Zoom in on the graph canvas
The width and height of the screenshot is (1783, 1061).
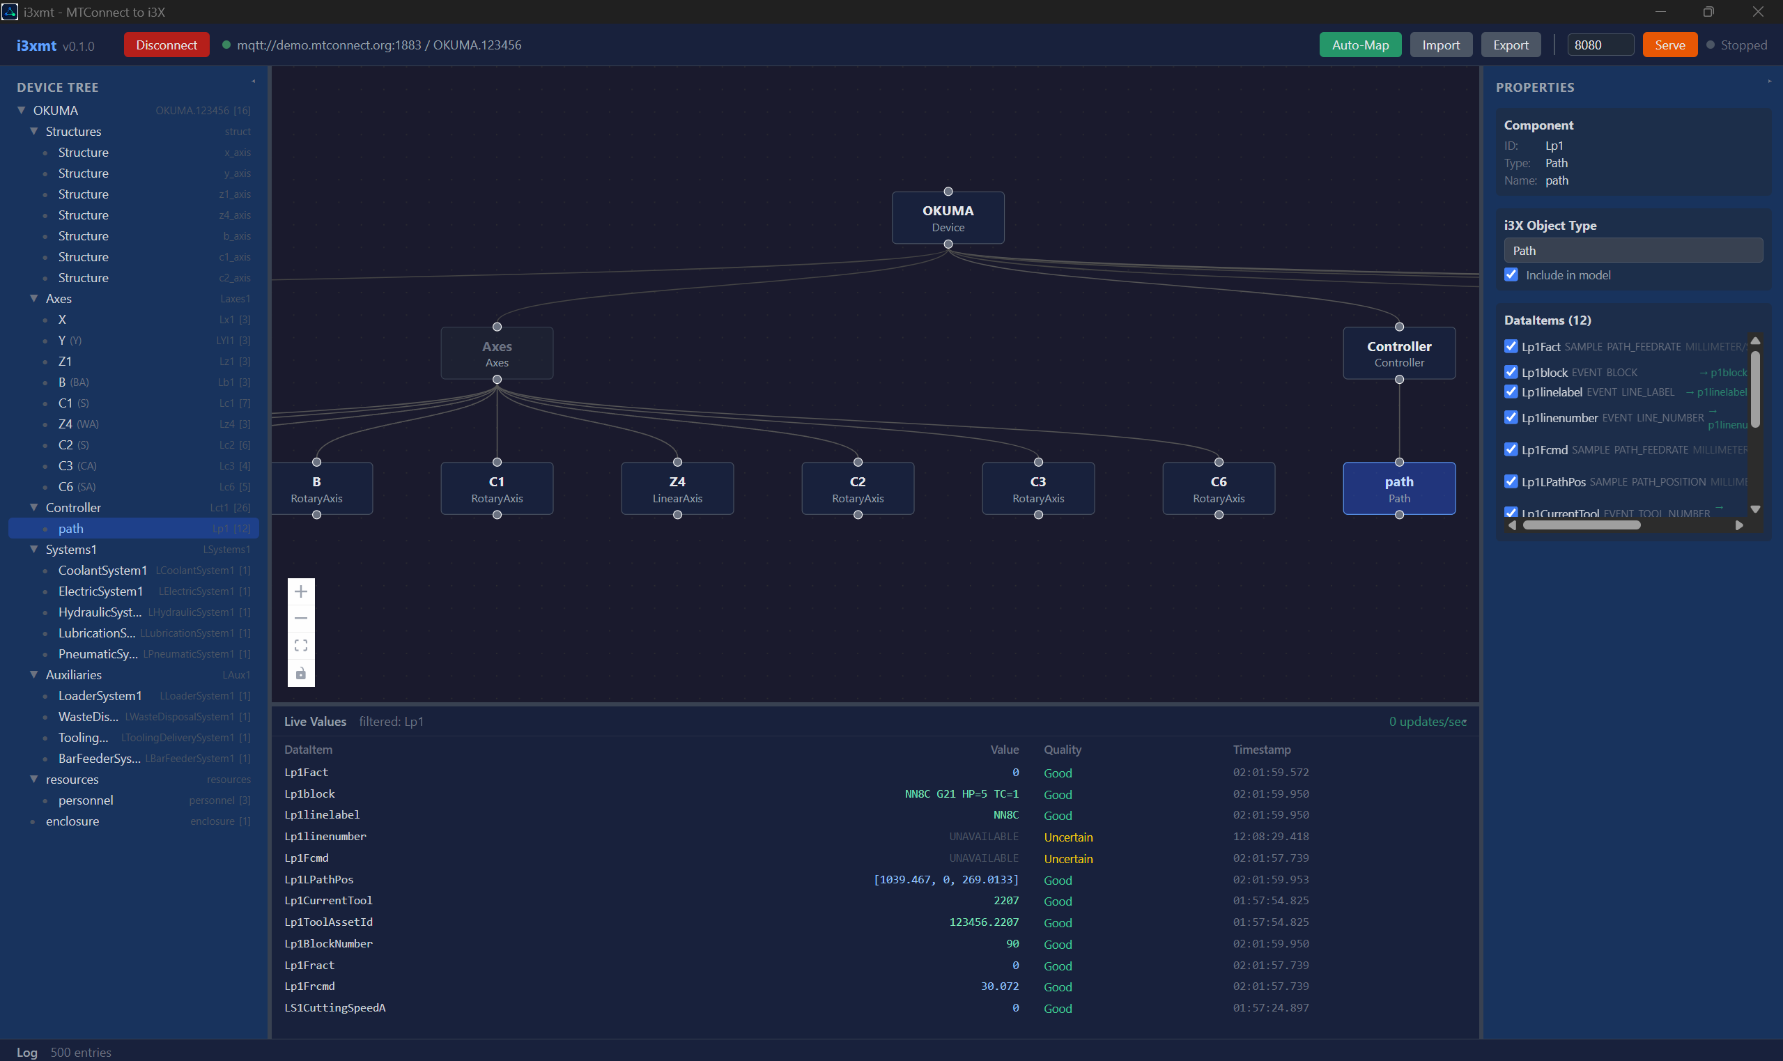301,591
